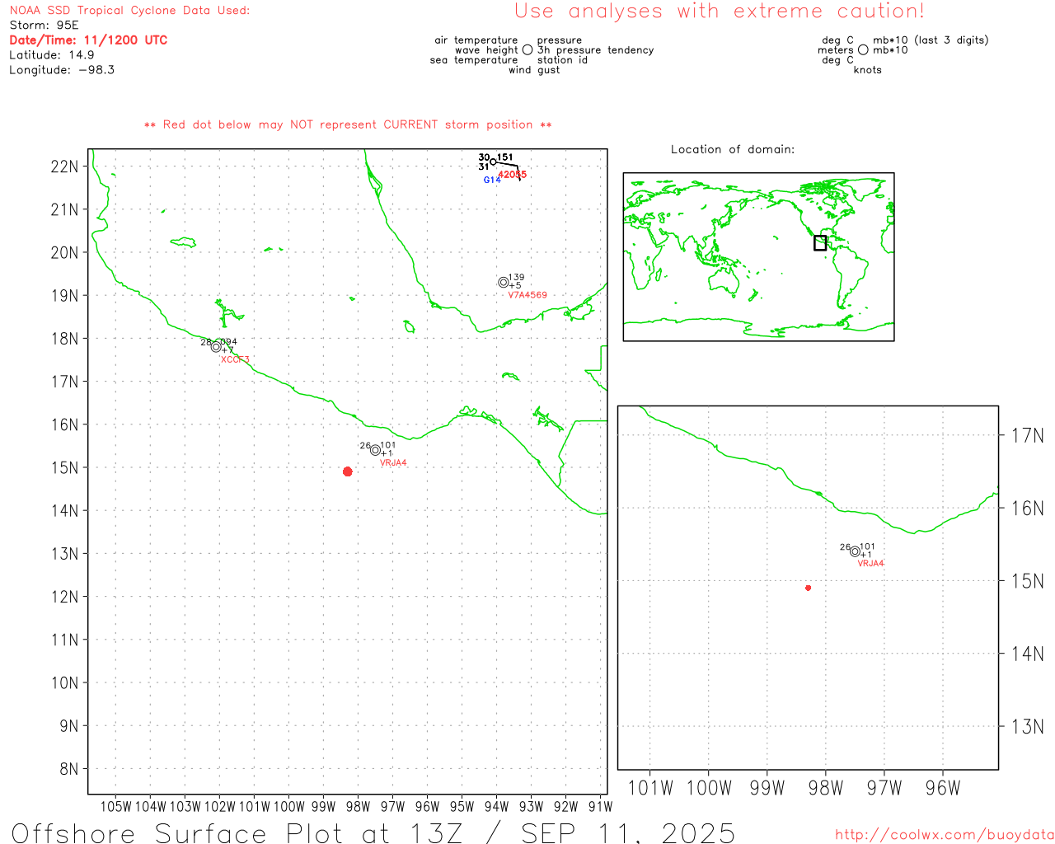Click the red dot disclaimer note above the map
1055x844 pixels.
[x=348, y=124]
